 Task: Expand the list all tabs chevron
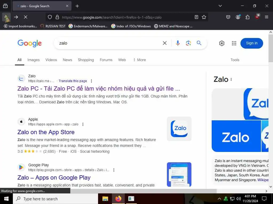coord(220,6)
